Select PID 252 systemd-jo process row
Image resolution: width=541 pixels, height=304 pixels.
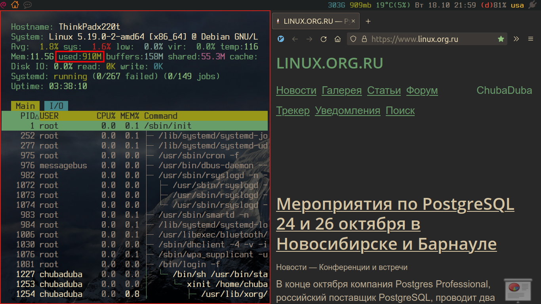(135, 136)
